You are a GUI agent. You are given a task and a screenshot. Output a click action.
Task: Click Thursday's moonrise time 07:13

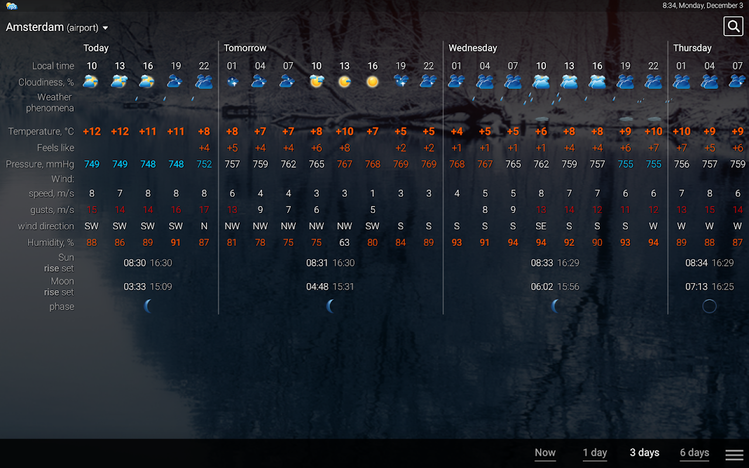(x=696, y=287)
